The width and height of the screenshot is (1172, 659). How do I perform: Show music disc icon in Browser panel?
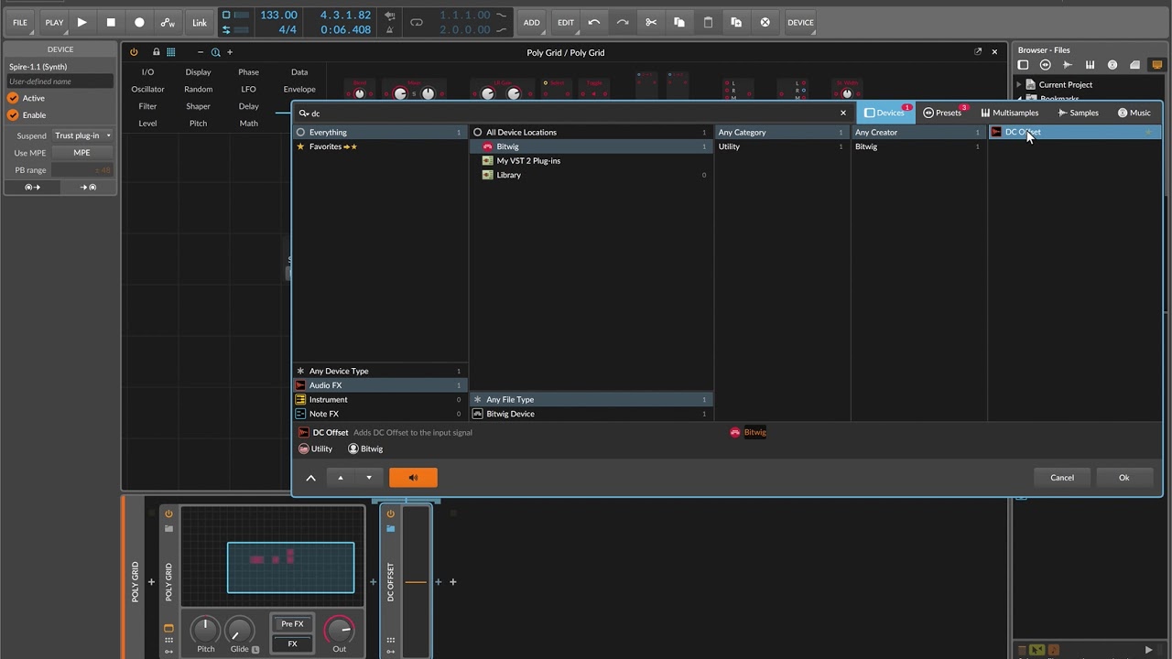pyautogui.click(x=1112, y=65)
